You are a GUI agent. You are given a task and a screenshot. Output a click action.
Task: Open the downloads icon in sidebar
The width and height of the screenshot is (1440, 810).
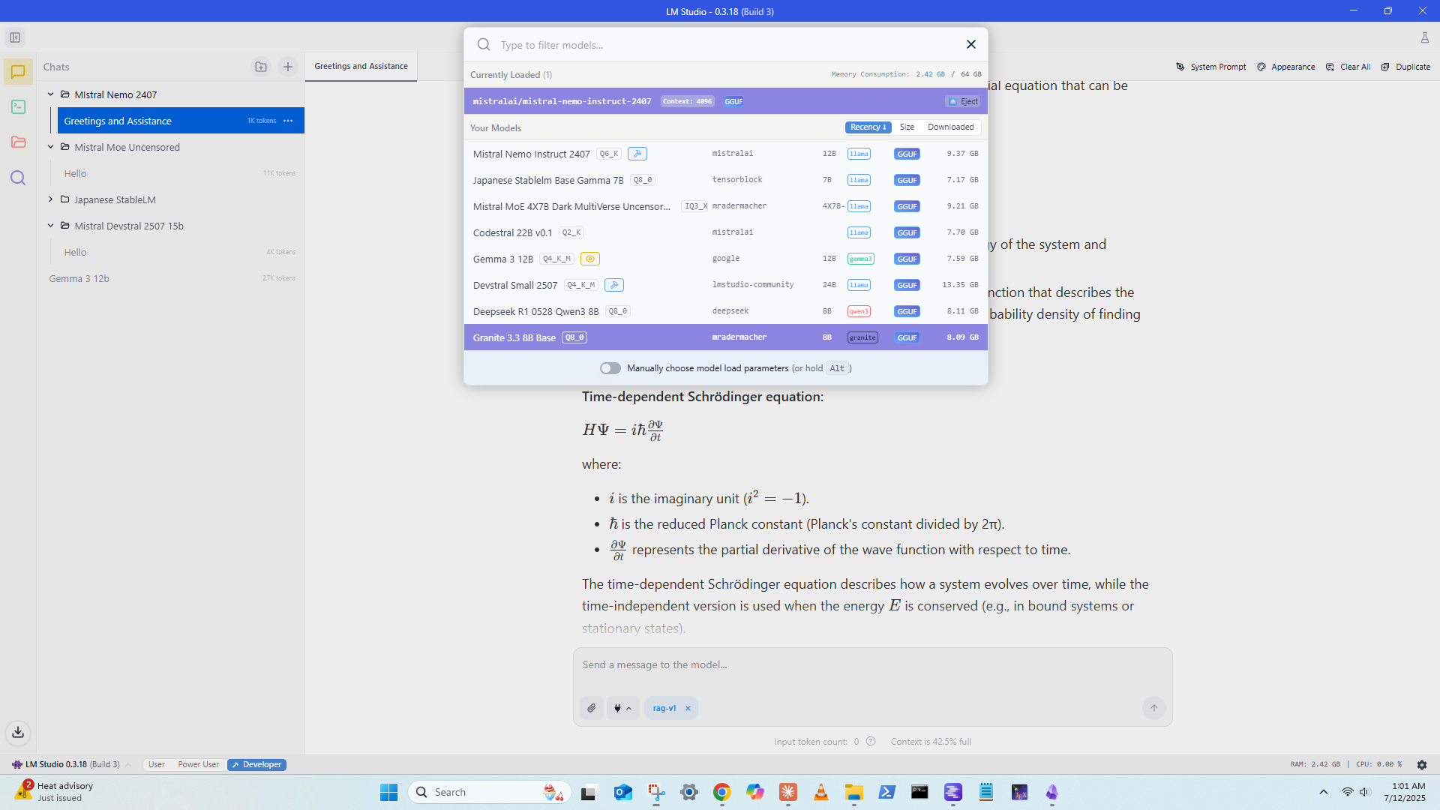point(18,733)
